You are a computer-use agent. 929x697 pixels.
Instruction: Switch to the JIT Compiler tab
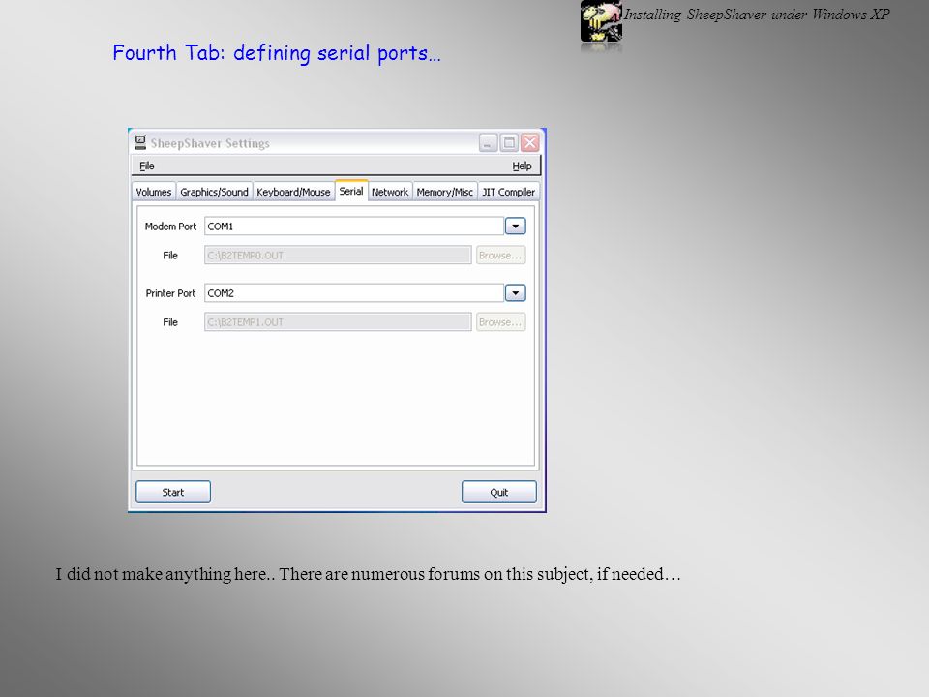508,192
